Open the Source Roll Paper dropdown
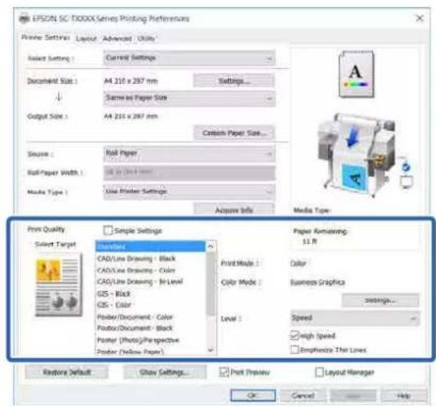The image size is (436, 407). [190, 154]
